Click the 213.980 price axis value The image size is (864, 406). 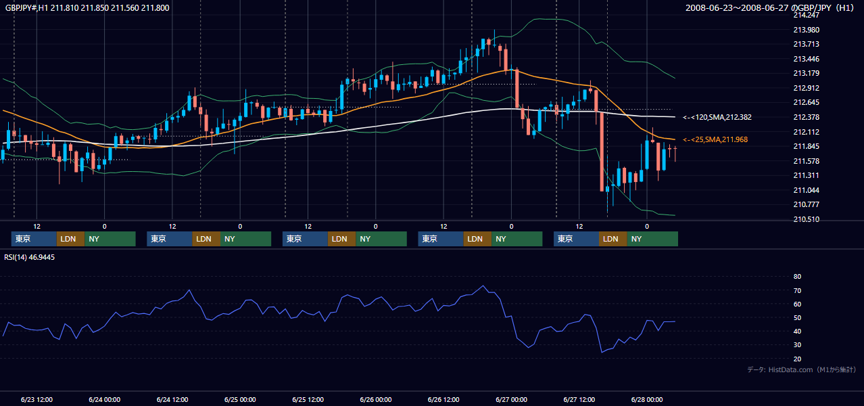[x=806, y=30]
